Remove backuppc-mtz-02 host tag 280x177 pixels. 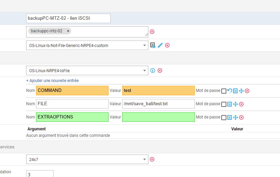pos(68,31)
